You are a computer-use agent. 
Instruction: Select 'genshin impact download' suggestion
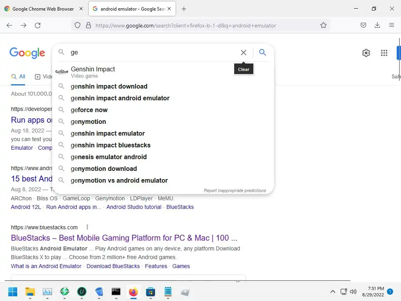tap(163, 86)
